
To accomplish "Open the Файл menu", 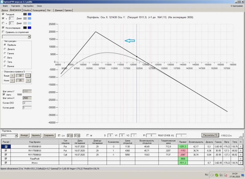I will (x=5, y=6).
